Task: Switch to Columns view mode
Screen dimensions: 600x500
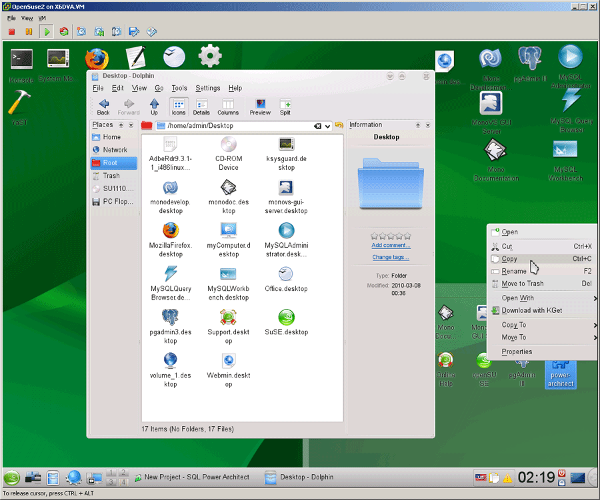Action: click(x=228, y=107)
